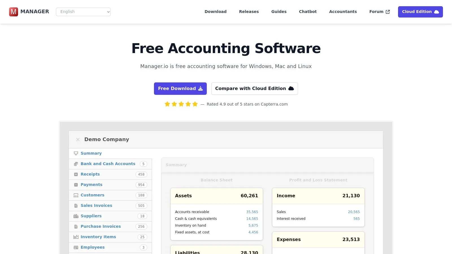The width and height of the screenshot is (452, 254).
Task: Click the Inventory Items factory icon
Action: 76,237
